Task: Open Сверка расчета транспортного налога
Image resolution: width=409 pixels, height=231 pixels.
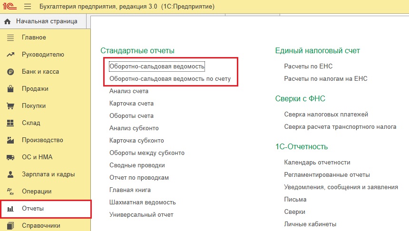Action: (340, 127)
